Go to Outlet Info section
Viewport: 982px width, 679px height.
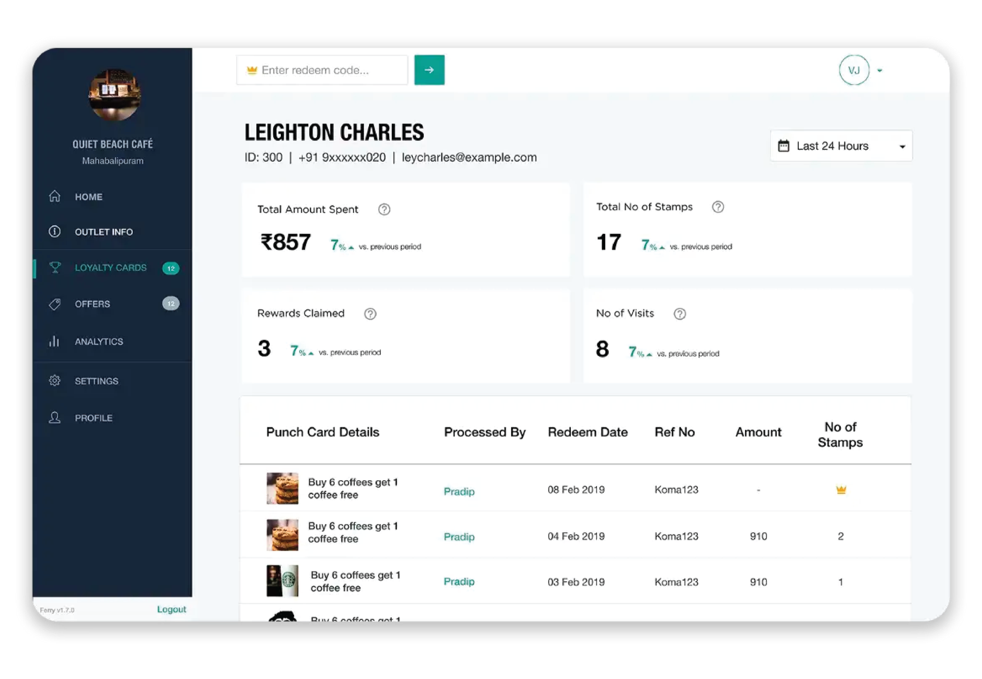point(103,232)
